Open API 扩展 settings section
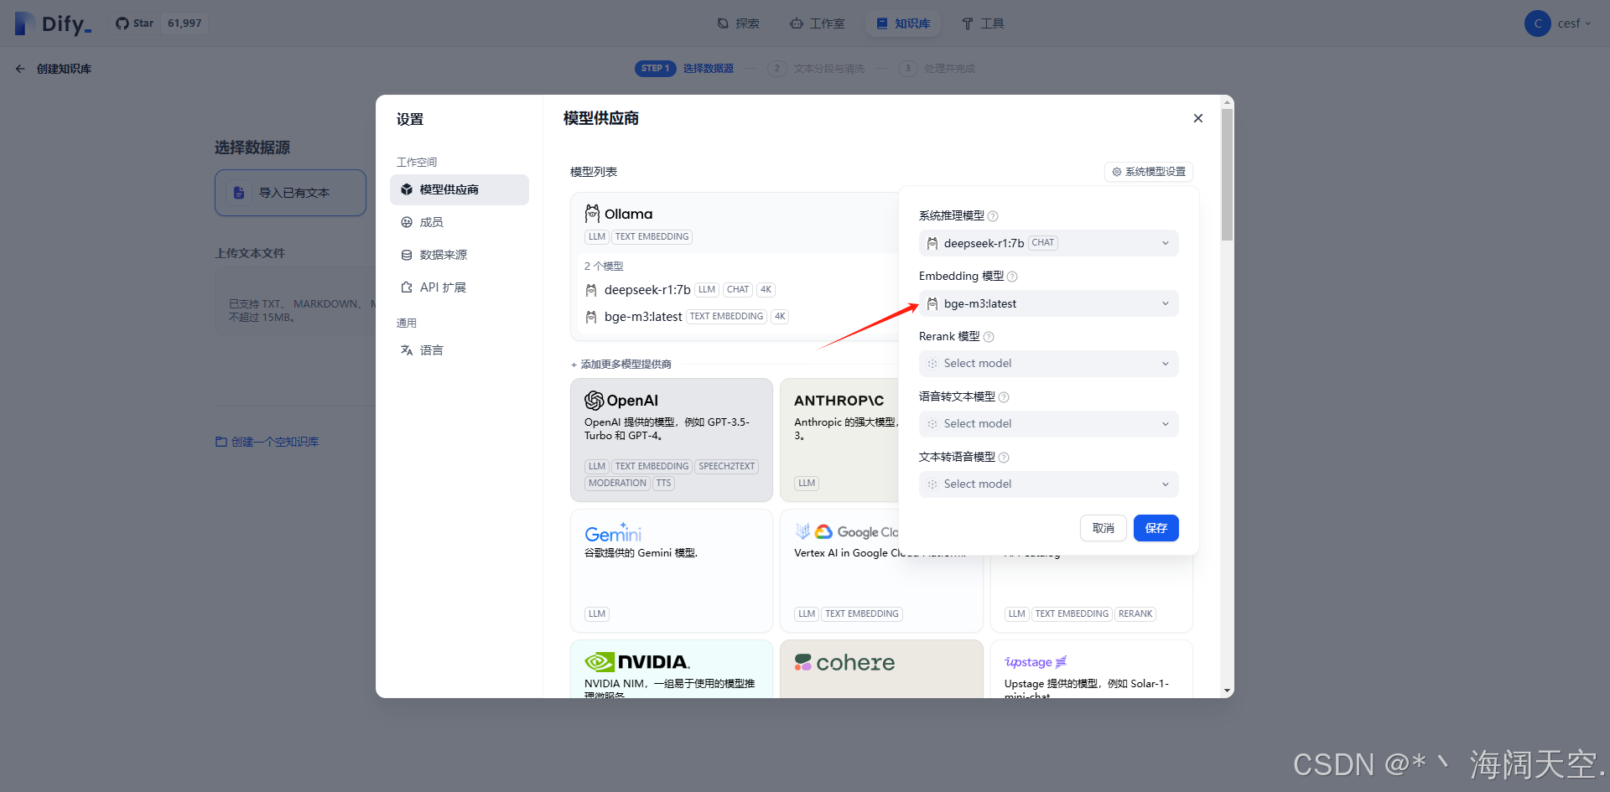The image size is (1610, 792). click(x=460, y=287)
